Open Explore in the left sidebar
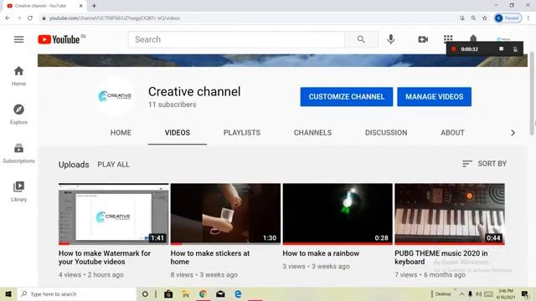The height and width of the screenshot is (301, 536). (18, 115)
